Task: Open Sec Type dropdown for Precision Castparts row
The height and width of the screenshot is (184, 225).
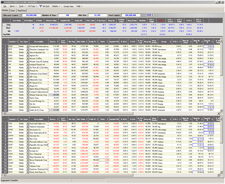Action: 28,49
